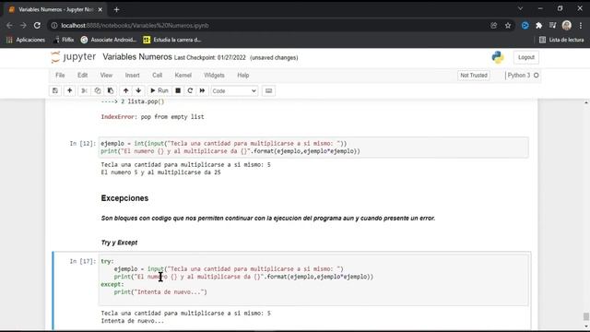Click the Not Trusted button
The width and height of the screenshot is (590, 332).
474,76
